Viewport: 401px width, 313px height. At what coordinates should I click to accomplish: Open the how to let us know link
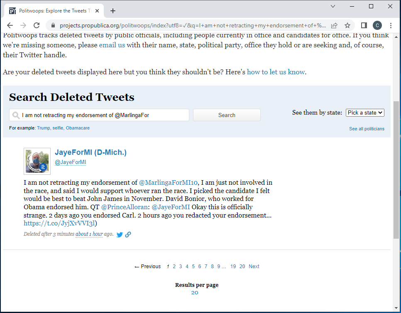tap(276, 72)
